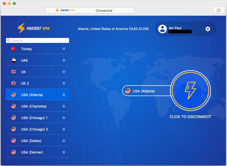Select the UAE server

[37, 60]
